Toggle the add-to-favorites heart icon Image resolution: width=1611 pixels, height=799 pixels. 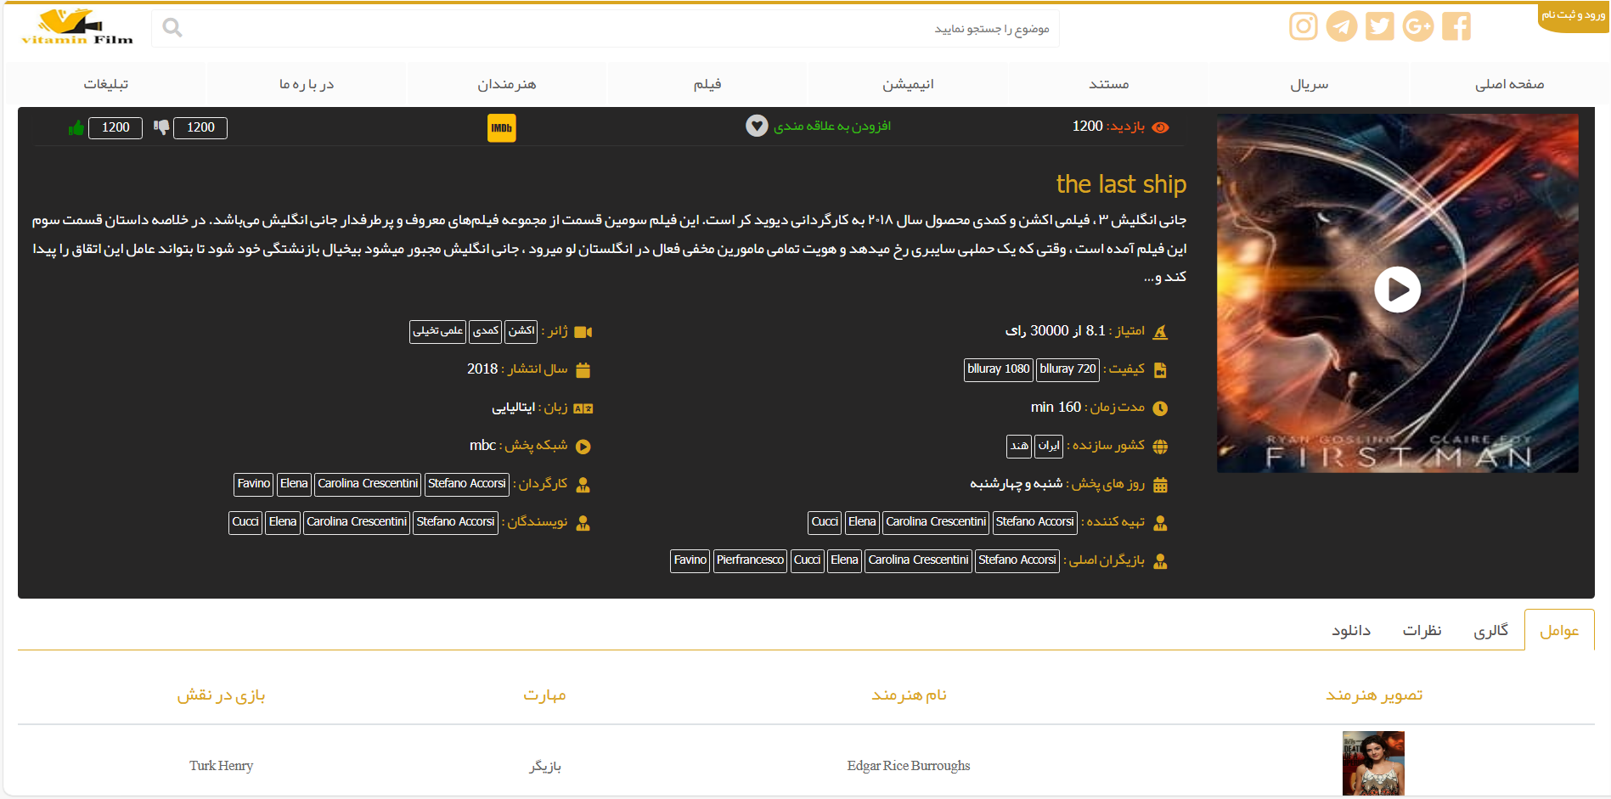[x=757, y=126]
